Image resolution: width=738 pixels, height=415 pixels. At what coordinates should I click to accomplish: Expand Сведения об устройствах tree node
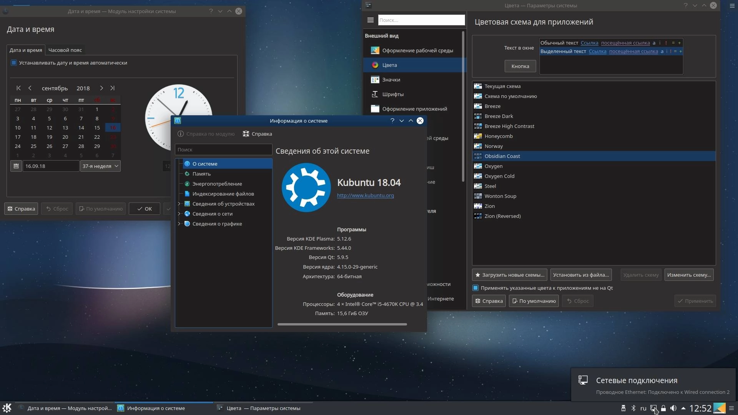coord(179,204)
